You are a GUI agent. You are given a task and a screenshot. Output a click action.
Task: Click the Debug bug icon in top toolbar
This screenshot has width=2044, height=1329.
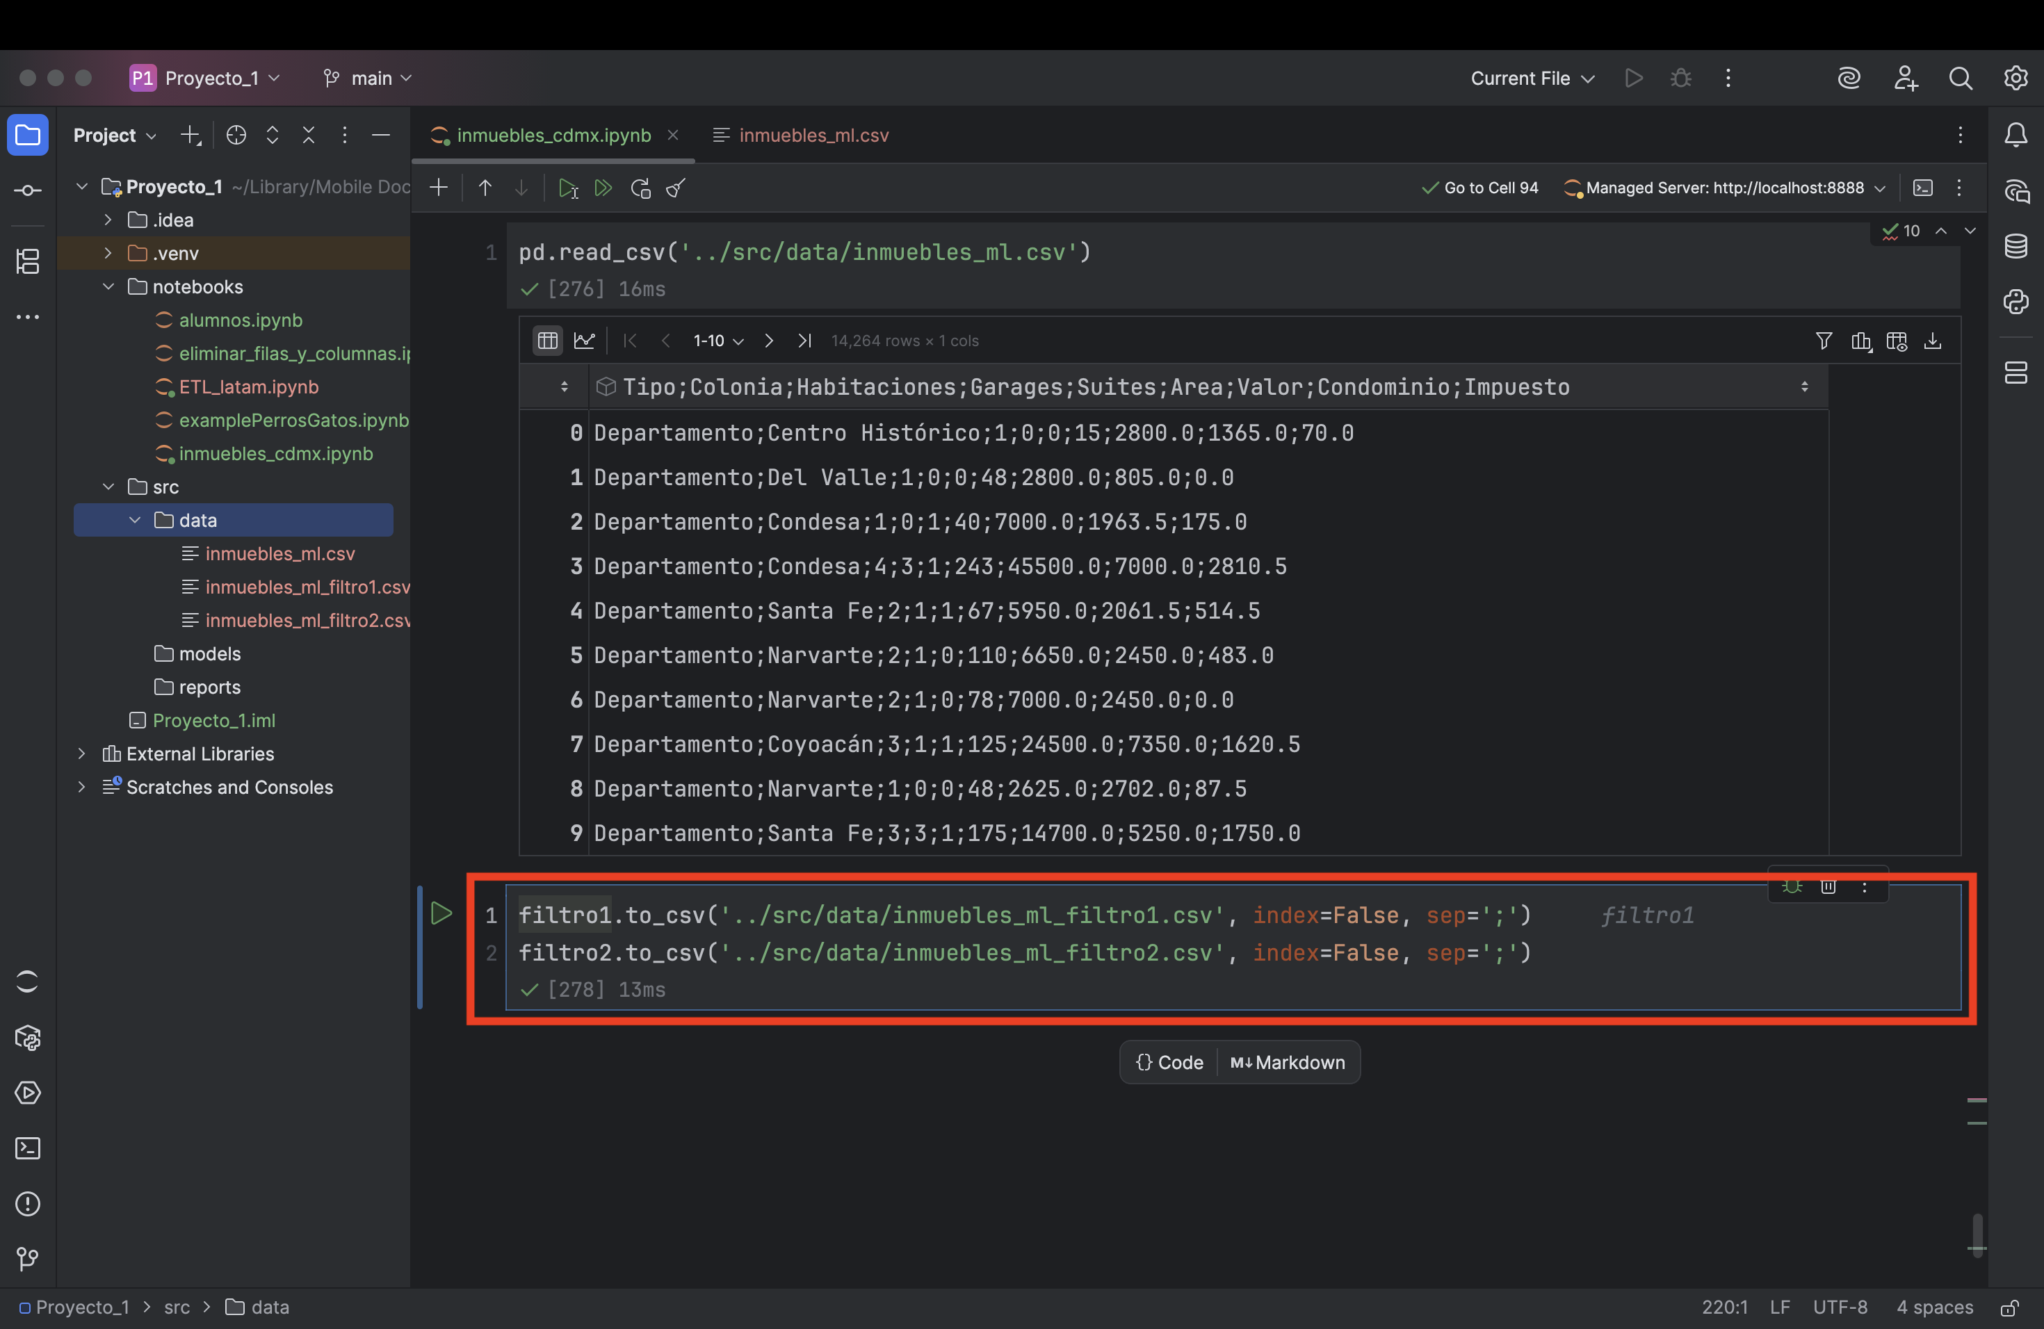(1680, 78)
